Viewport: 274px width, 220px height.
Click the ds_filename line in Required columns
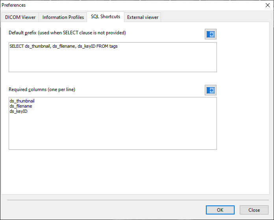21,106
